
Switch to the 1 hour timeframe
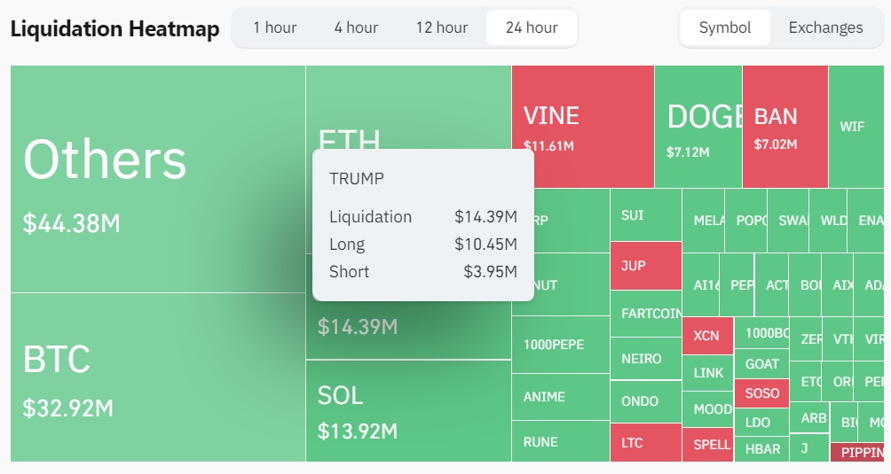pos(274,27)
